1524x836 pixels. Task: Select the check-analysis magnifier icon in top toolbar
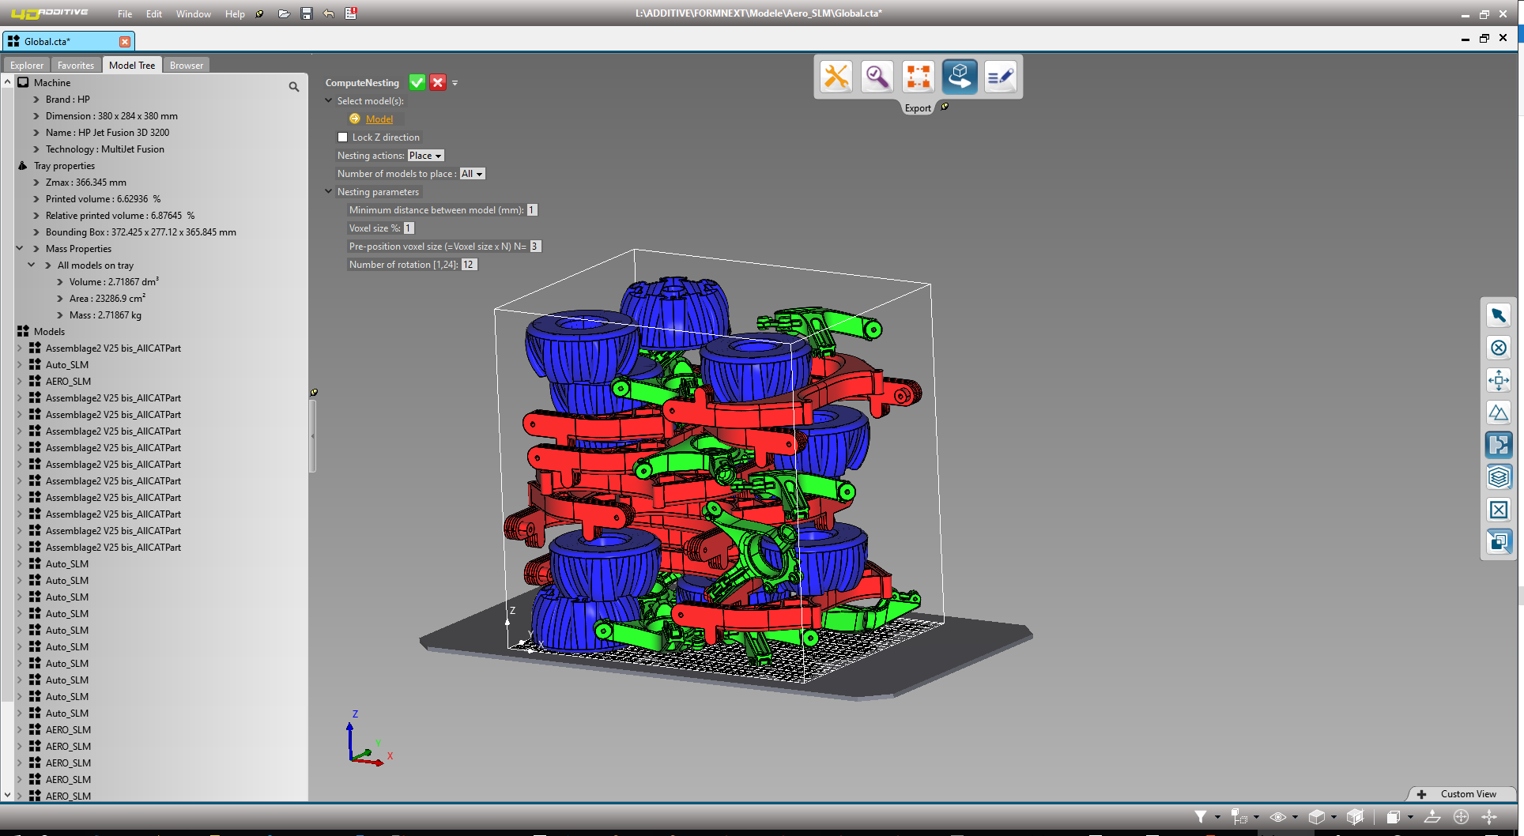click(x=877, y=76)
